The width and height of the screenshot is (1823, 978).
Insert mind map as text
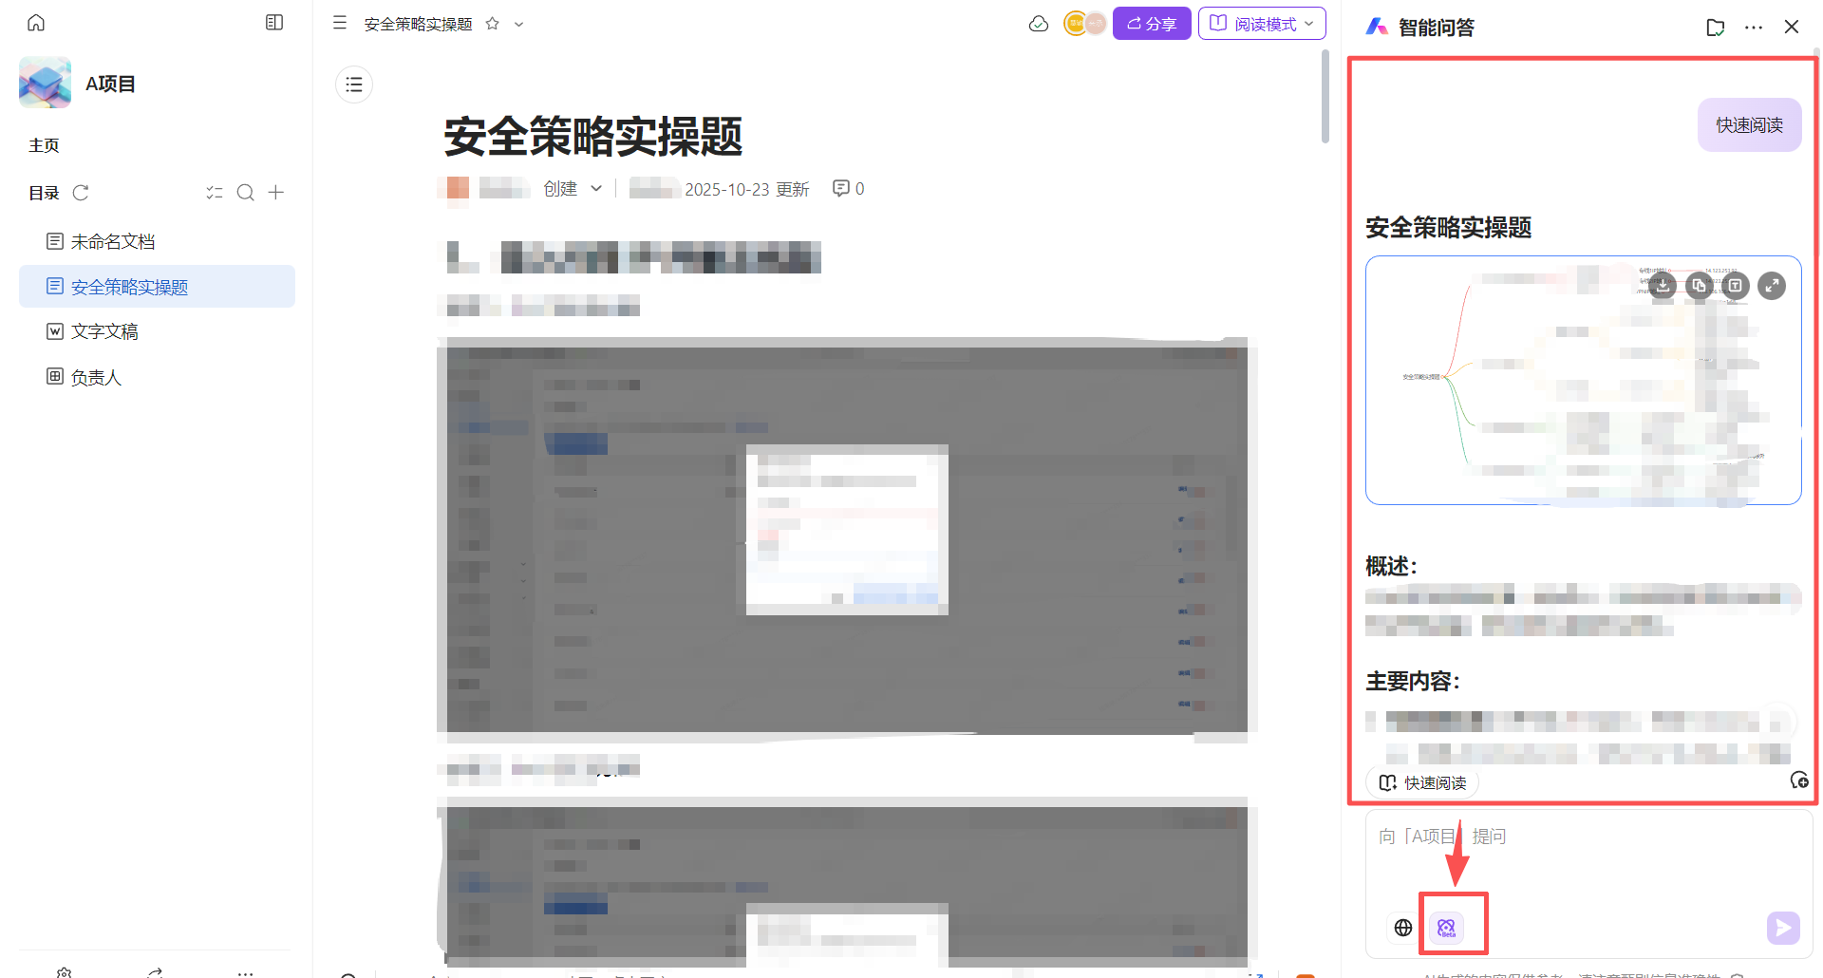tap(1735, 286)
